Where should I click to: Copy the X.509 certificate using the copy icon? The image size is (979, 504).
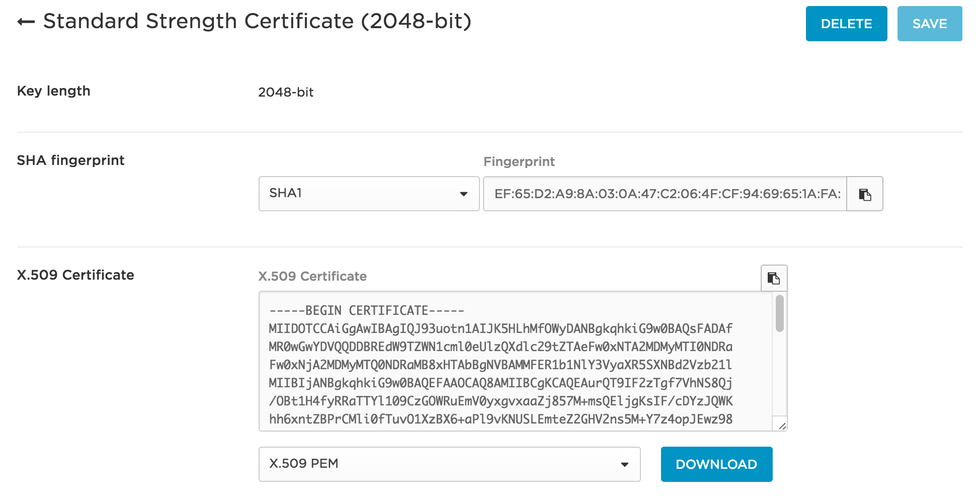point(773,278)
